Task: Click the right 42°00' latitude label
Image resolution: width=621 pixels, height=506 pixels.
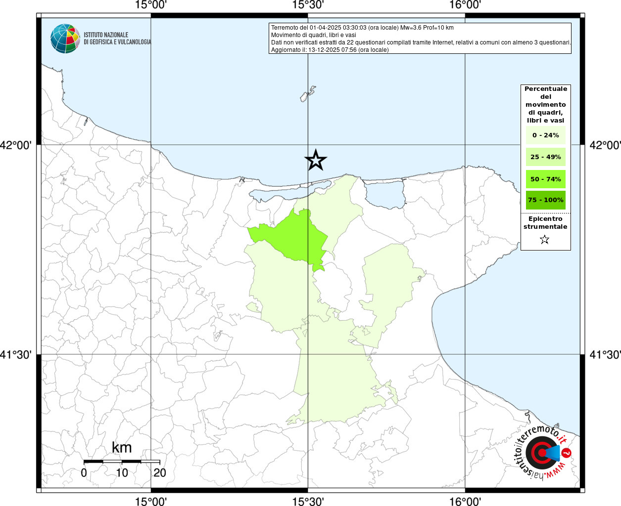Action: (605, 145)
